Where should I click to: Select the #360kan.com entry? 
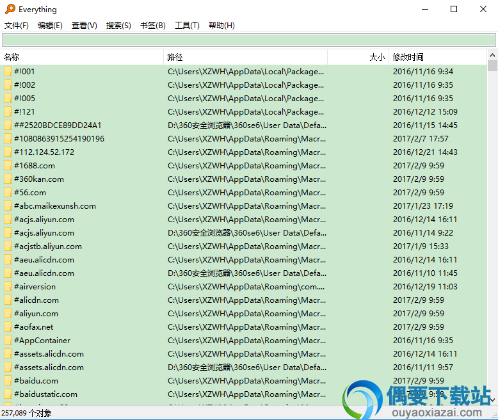point(39,179)
